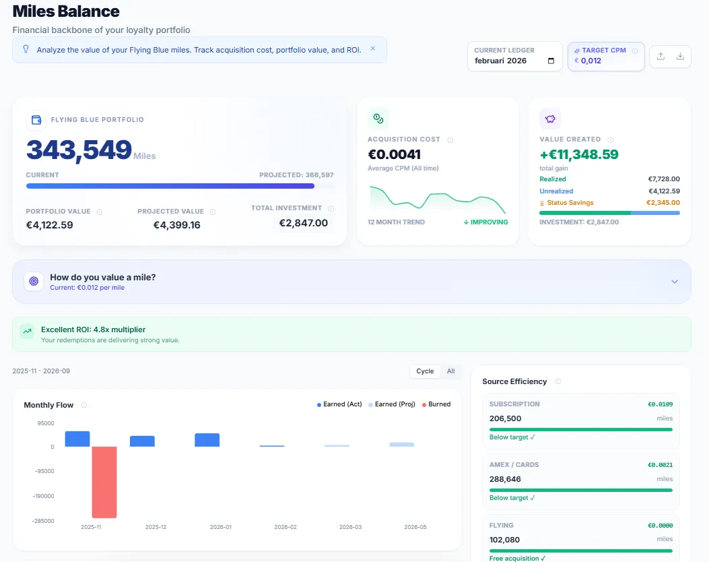Click the target icon next to 'How do you value a mile?'
Viewport: 709px width, 562px height.
pos(33,281)
